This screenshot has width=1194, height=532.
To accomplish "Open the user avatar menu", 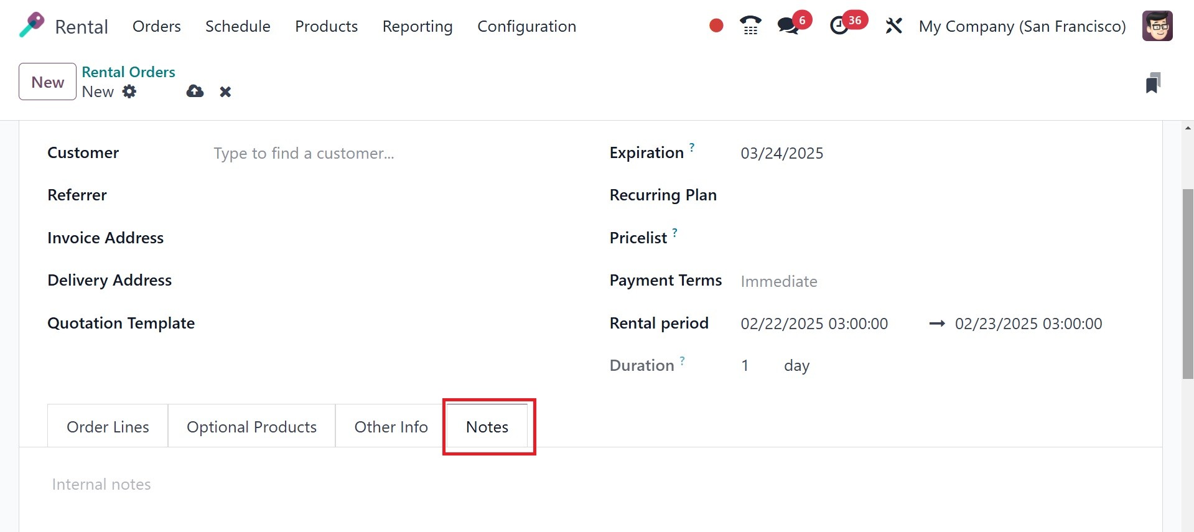I will (x=1157, y=26).
